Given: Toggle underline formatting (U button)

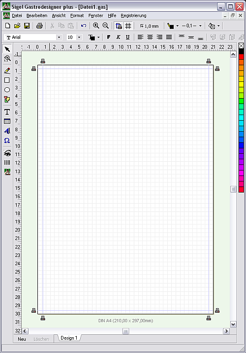Looking at the screenshot, I should click(x=127, y=37).
